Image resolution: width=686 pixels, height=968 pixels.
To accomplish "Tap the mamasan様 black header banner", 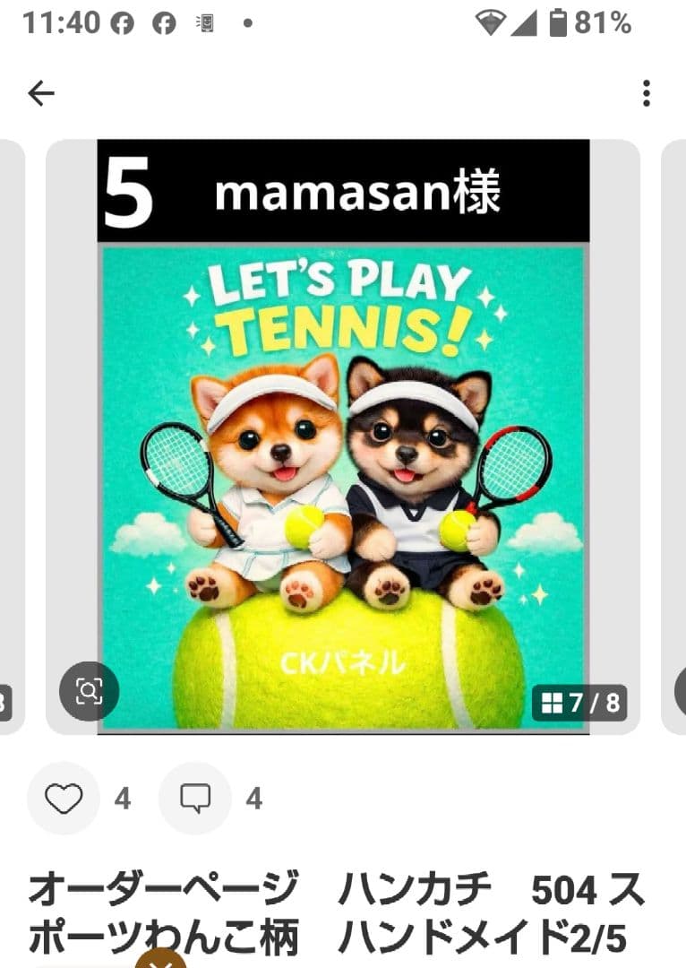I will (x=343, y=191).
